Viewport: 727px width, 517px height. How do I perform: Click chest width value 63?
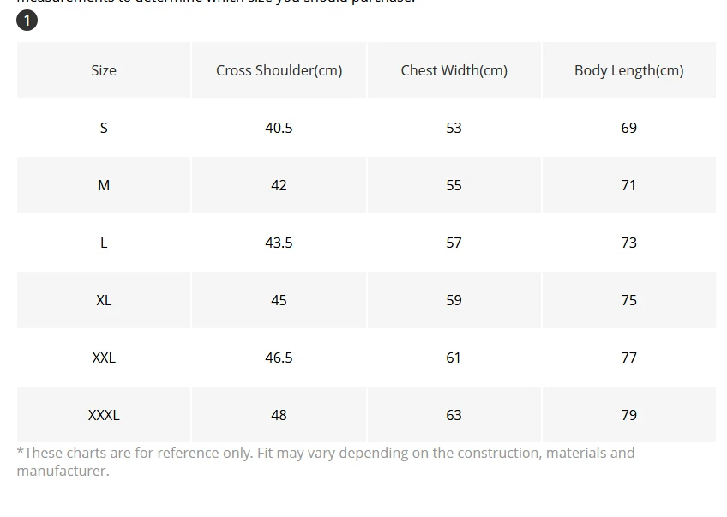454,415
